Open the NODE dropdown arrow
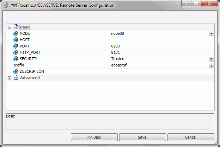Image resolution: width=220 pixels, height=147 pixels. (211, 34)
